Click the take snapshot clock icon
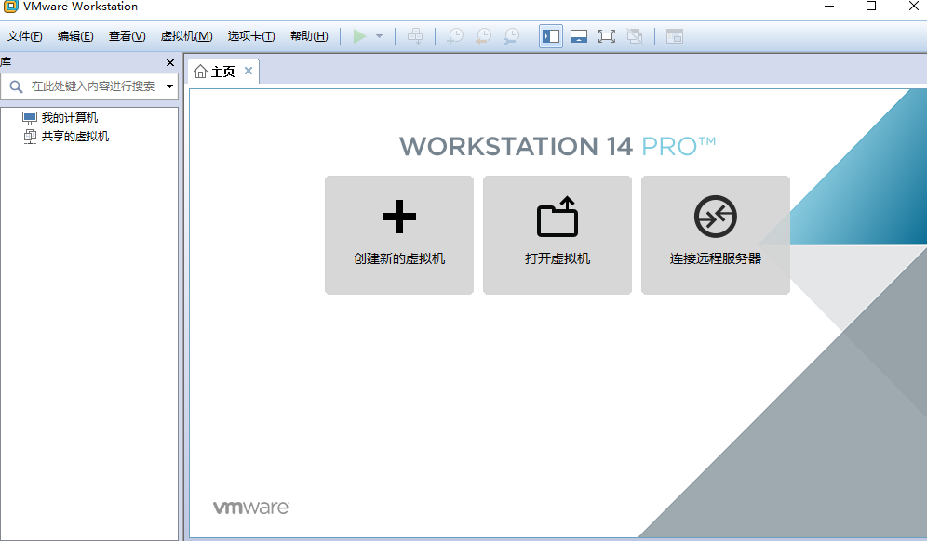 pos(454,36)
